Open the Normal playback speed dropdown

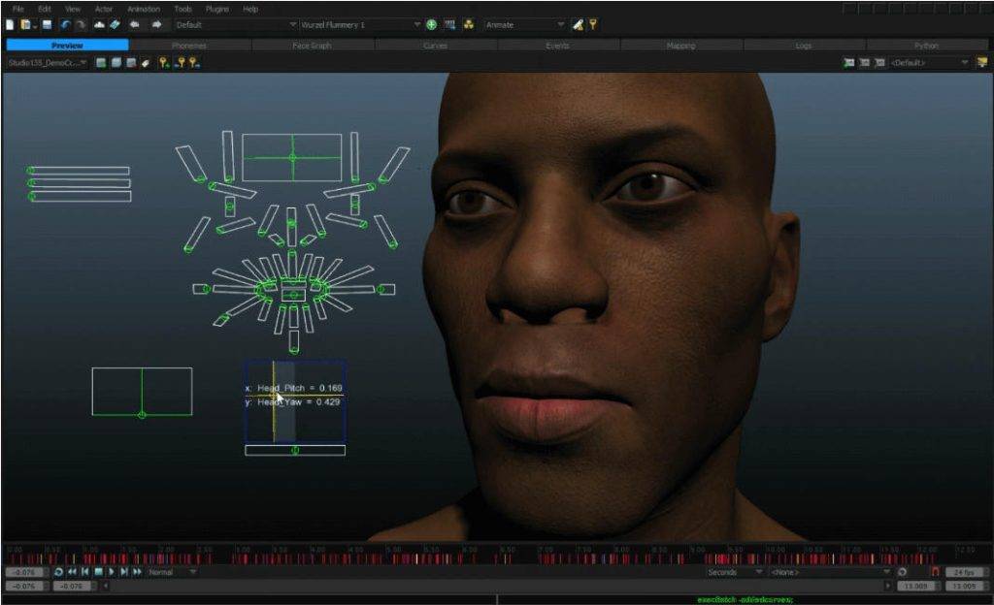tap(172, 572)
